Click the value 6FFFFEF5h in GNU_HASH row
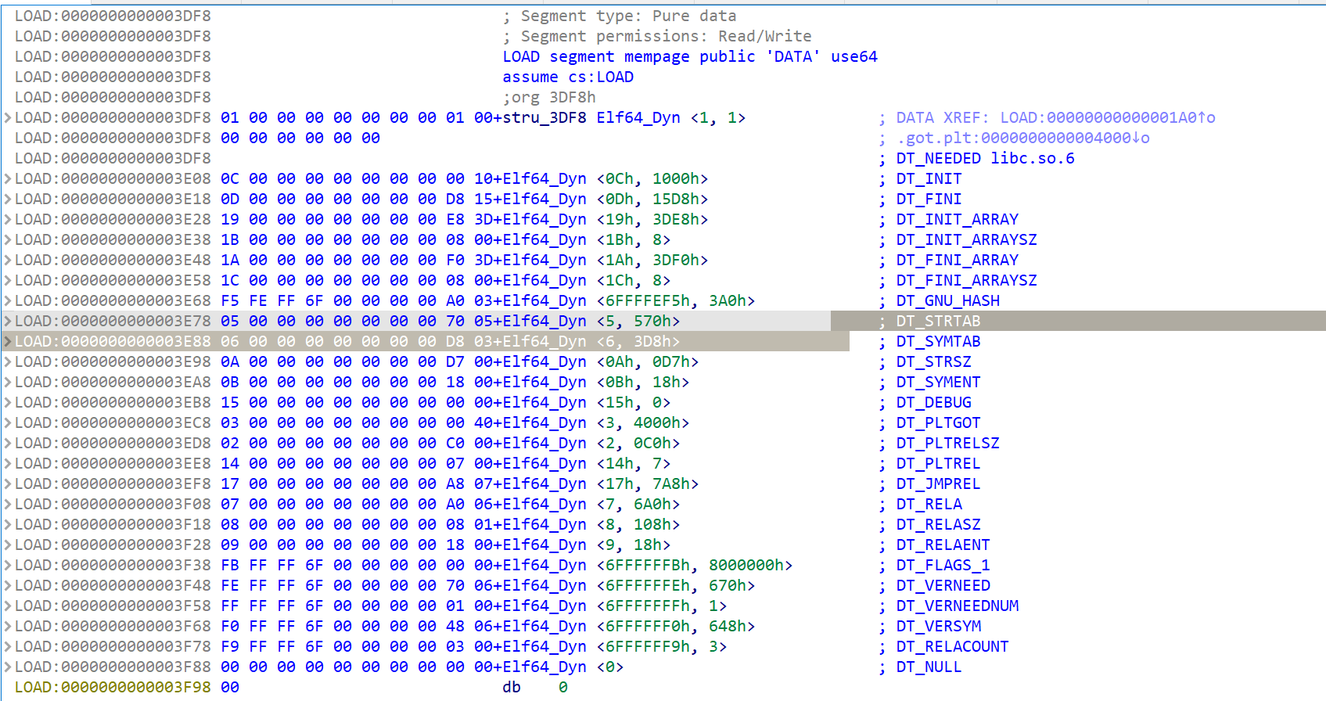 click(647, 300)
